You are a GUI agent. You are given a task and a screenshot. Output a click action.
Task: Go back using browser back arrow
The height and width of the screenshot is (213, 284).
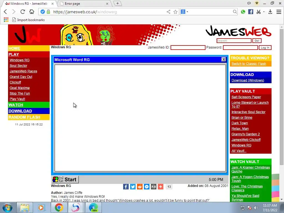[x=5, y=12]
